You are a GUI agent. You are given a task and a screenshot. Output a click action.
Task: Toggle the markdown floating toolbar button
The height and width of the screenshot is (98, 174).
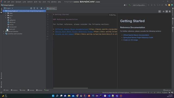pos(160,11)
